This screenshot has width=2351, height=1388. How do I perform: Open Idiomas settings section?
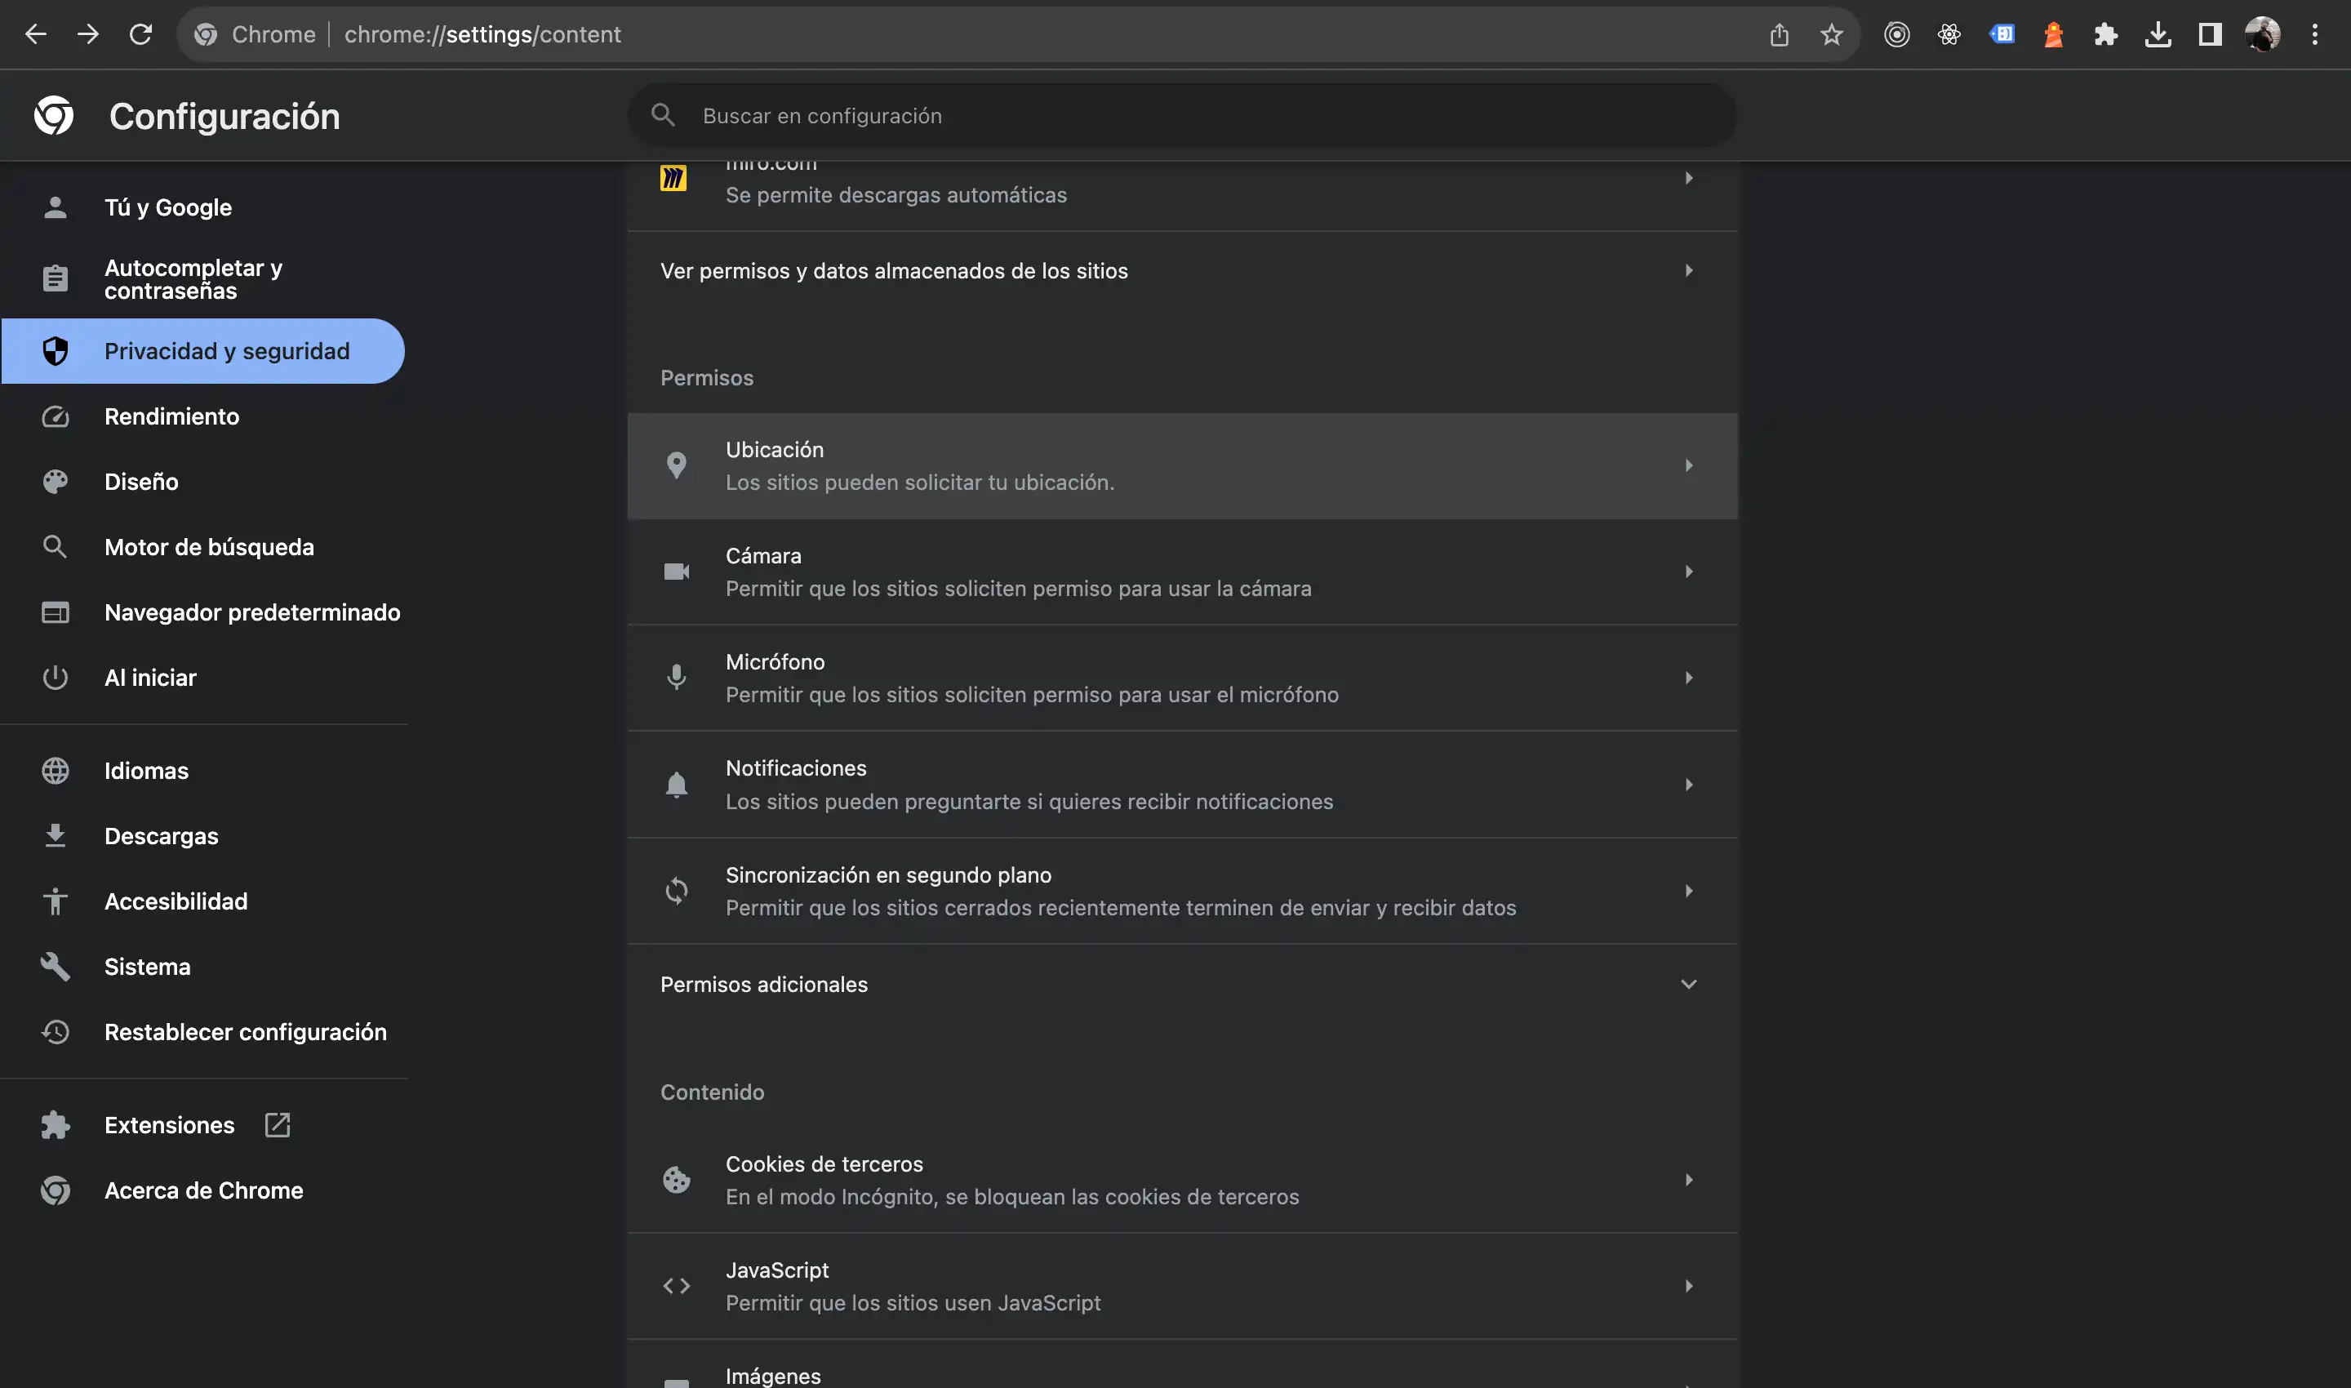(x=147, y=771)
